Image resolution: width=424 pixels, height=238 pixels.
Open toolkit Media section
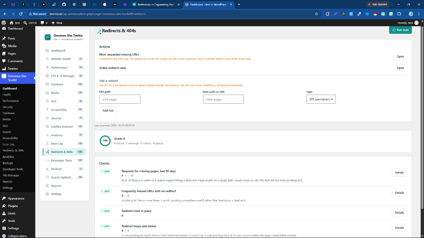point(64,93)
